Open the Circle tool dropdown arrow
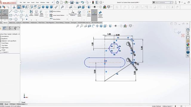The width and height of the screenshot is (191, 107). 19,12
